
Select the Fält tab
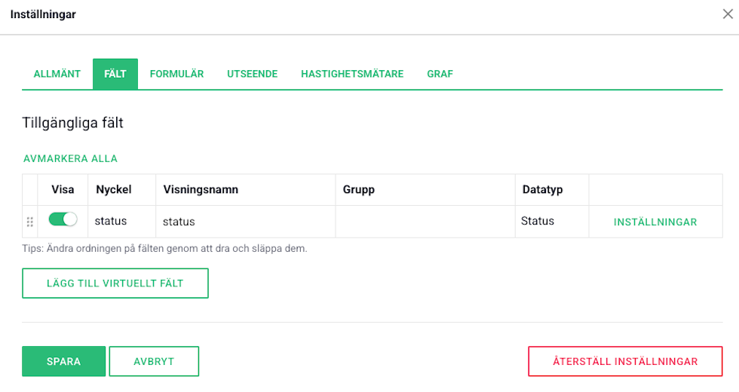(x=115, y=74)
